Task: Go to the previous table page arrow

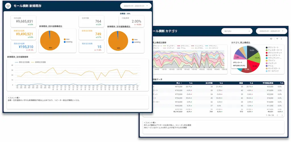Action: (x=277, y=115)
